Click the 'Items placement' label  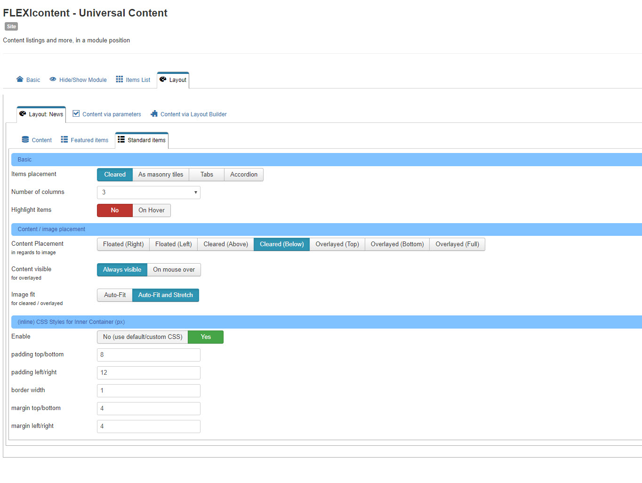(x=34, y=174)
